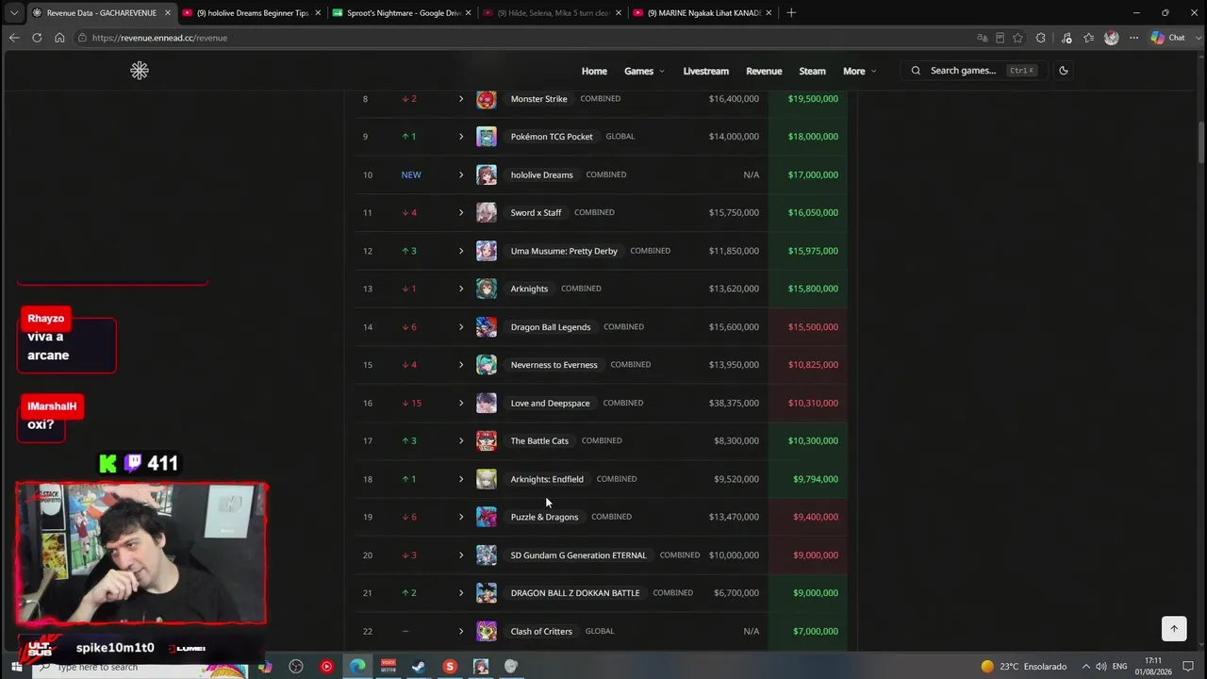
Task: Click the browser home button
Action: 59,38
